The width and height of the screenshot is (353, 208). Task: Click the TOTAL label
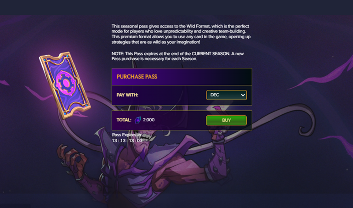coord(124,120)
